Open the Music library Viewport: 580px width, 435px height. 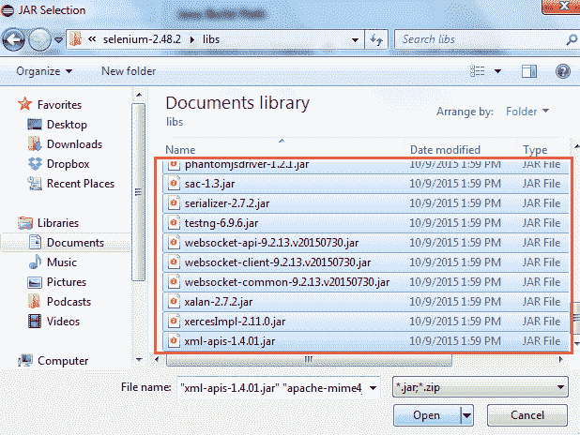(62, 262)
